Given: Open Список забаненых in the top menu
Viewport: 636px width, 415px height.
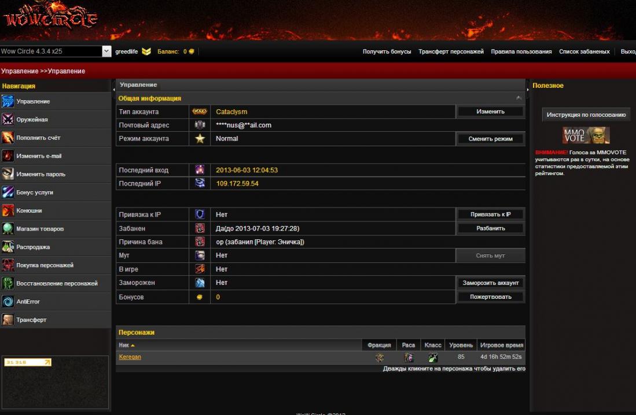Looking at the screenshot, I should (584, 51).
